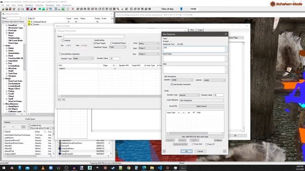
Task: Click OK in the Quest window
Action: pos(235,135)
